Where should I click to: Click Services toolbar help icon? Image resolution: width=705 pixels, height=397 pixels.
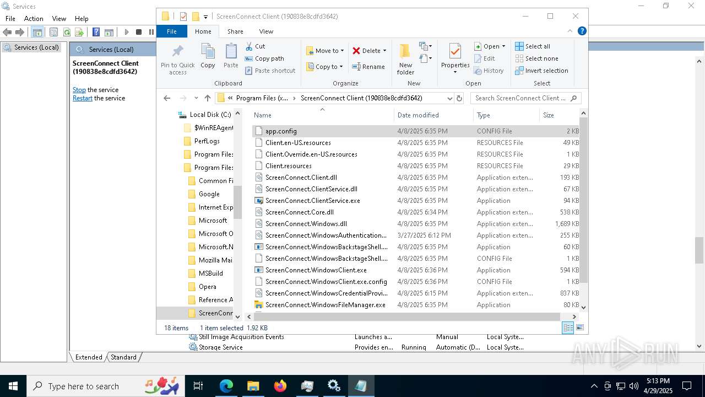(96, 33)
